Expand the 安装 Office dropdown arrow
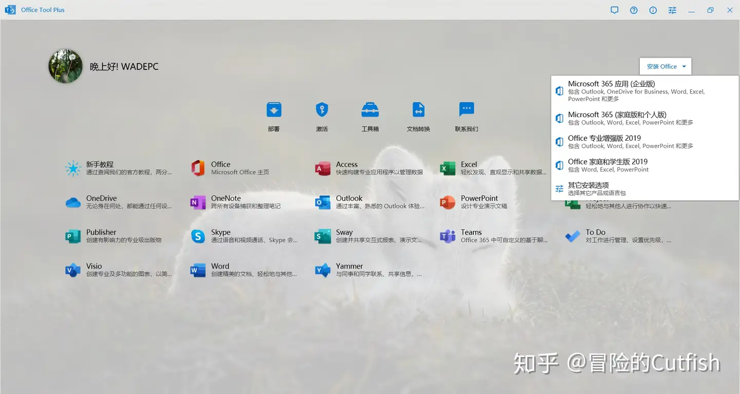This screenshot has width=740, height=394. pos(684,66)
